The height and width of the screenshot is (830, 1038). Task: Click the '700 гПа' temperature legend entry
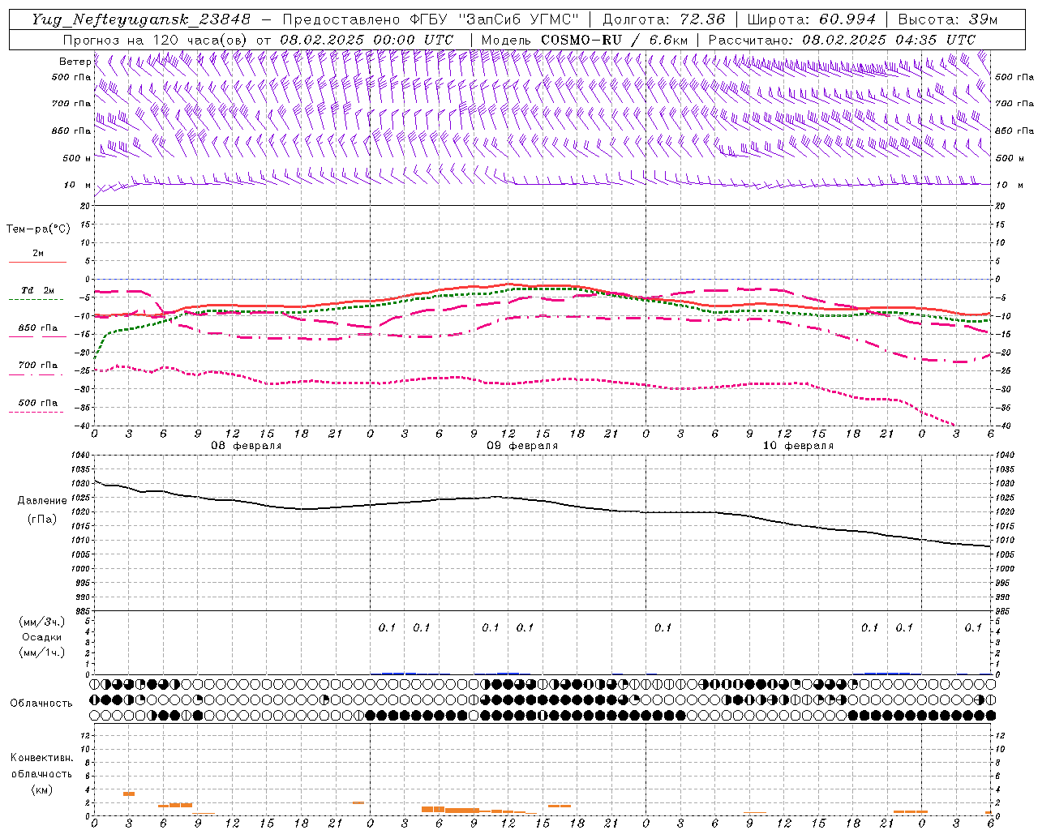38,365
